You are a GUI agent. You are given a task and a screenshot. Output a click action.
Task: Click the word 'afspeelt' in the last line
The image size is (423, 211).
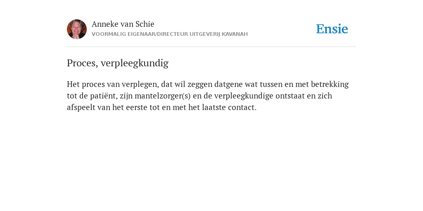pos(81,108)
